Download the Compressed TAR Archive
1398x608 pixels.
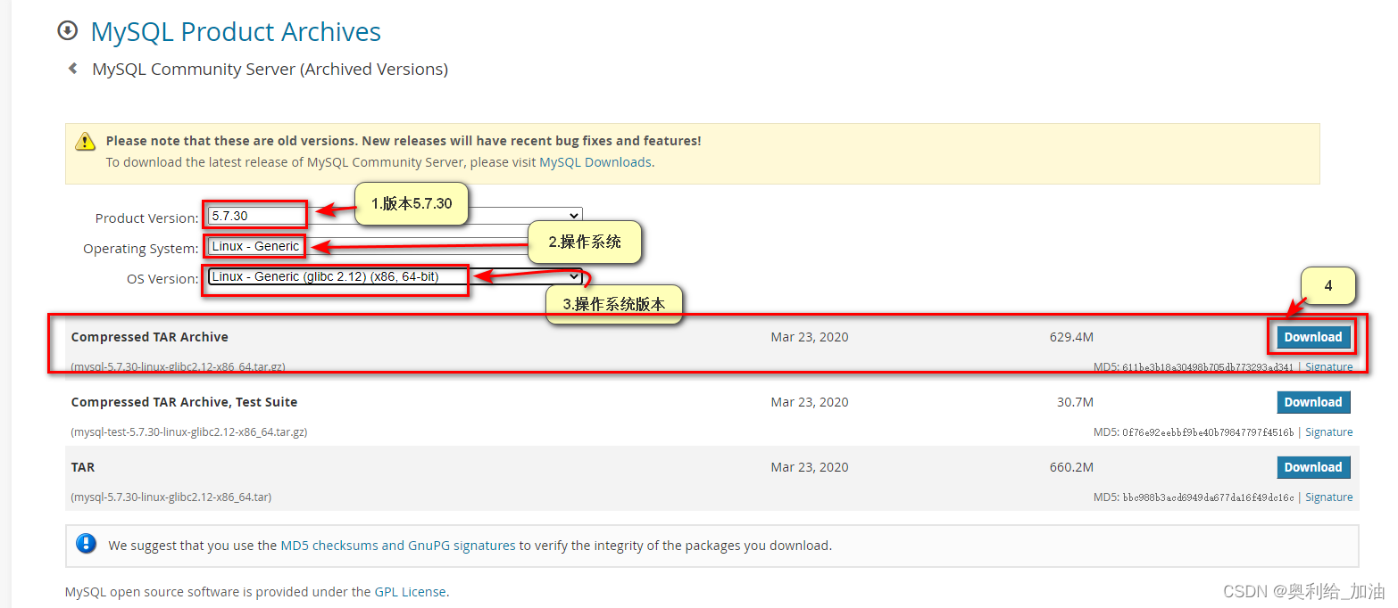click(x=1311, y=336)
